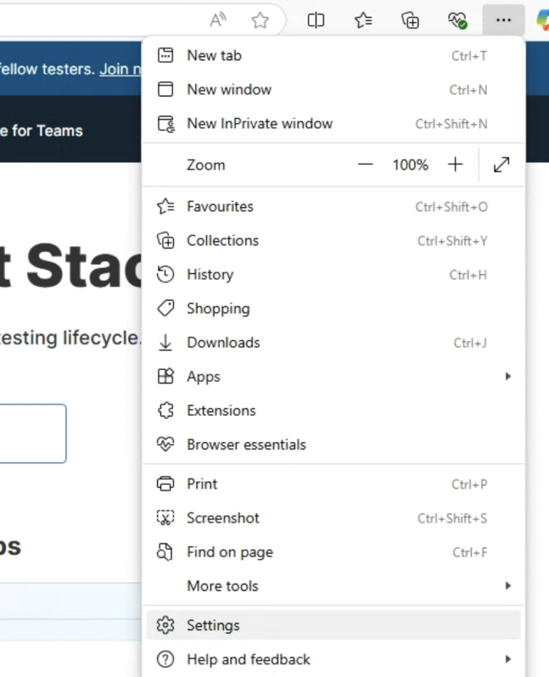The image size is (549, 677).
Task: Decrease zoom with the minus button
Action: tap(365, 164)
